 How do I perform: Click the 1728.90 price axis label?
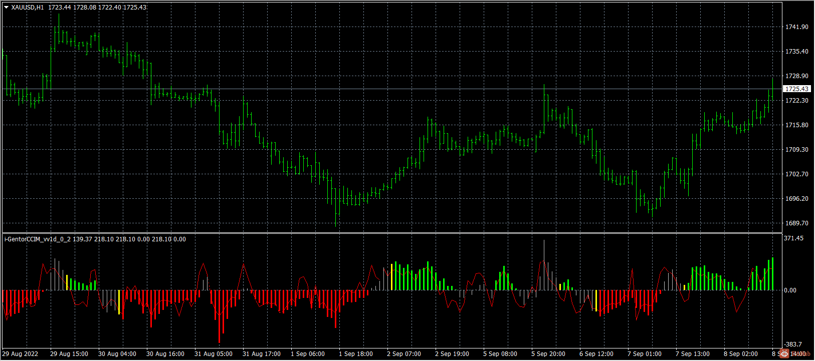(x=797, y=76)
